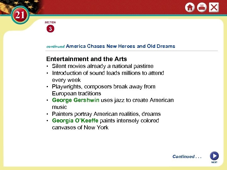Click line 'canvases of New York'
The height and width of the screenshot is (170, 227).
point(80,127)
